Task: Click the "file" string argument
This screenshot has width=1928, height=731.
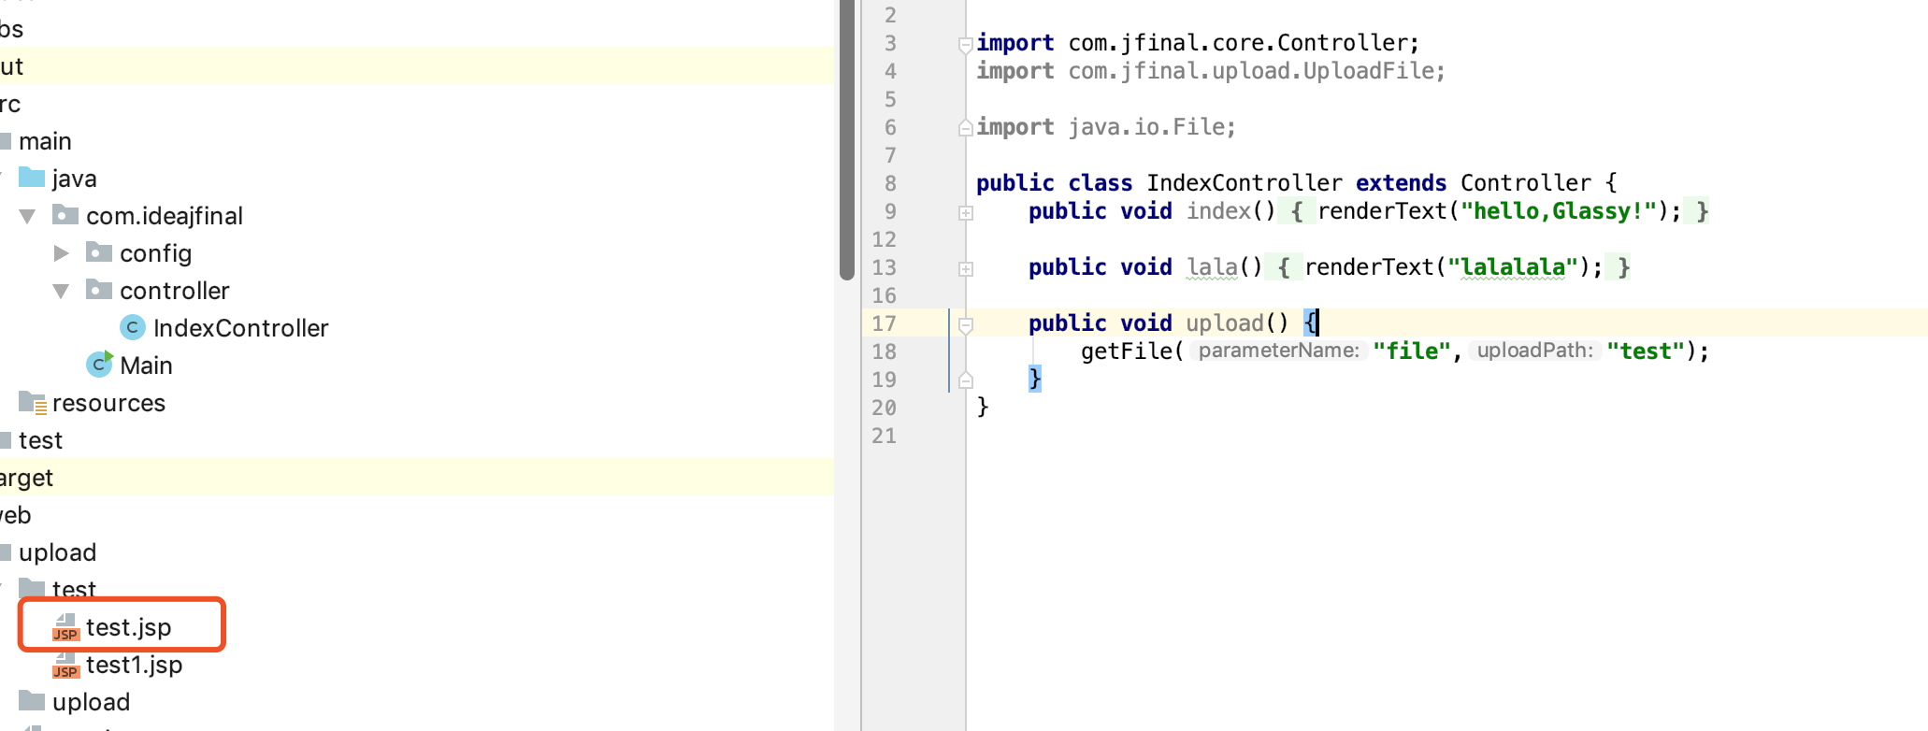Action: 1412,351
